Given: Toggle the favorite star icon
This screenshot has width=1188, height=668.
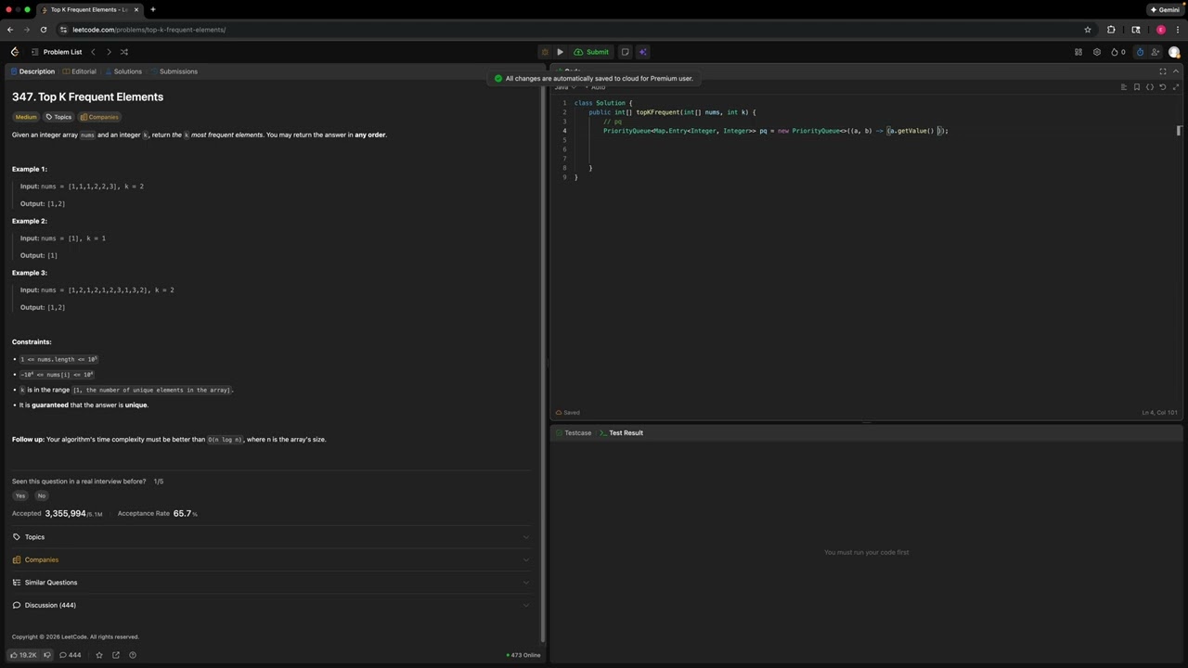Looking at the screenshot, I should point(99,655).
